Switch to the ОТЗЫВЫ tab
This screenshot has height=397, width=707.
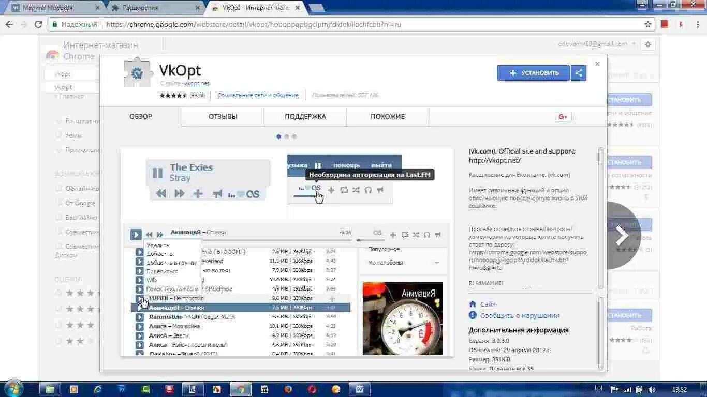click(x=223, y=117)
